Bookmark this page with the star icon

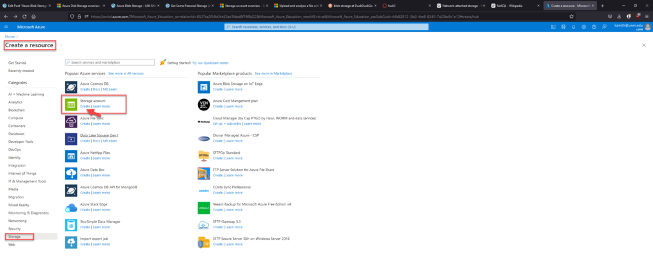click(572, 16)
